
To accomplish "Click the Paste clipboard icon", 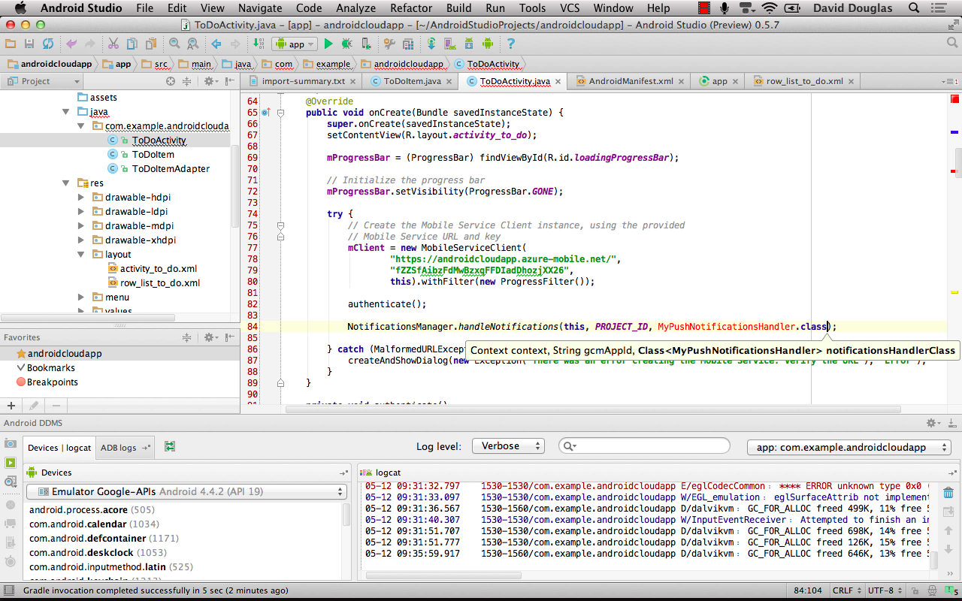I will pyautogui.click(x=151, y=44).
